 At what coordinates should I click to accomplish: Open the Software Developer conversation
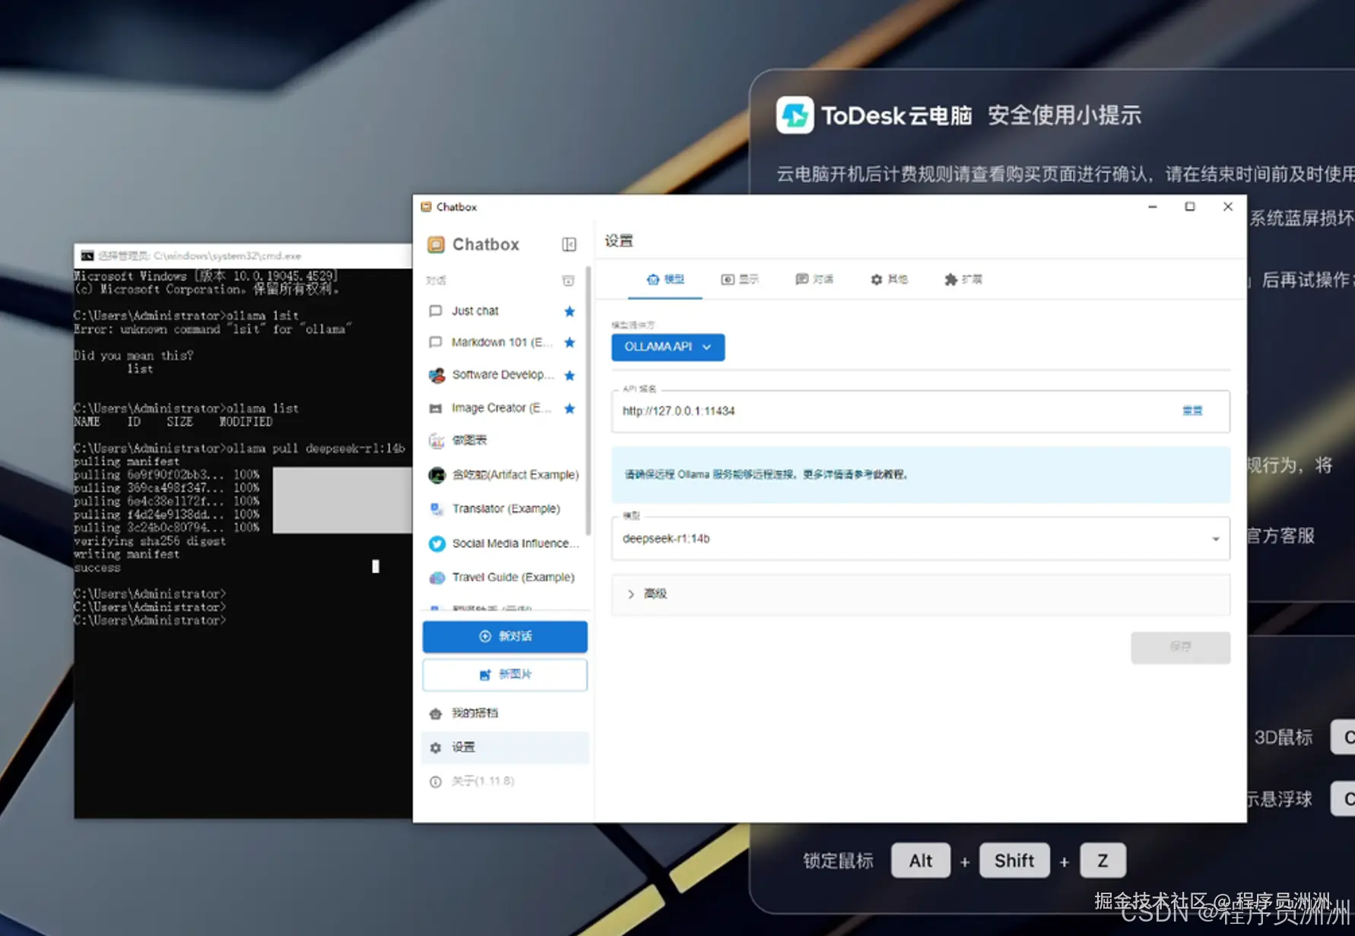(503, 375)
